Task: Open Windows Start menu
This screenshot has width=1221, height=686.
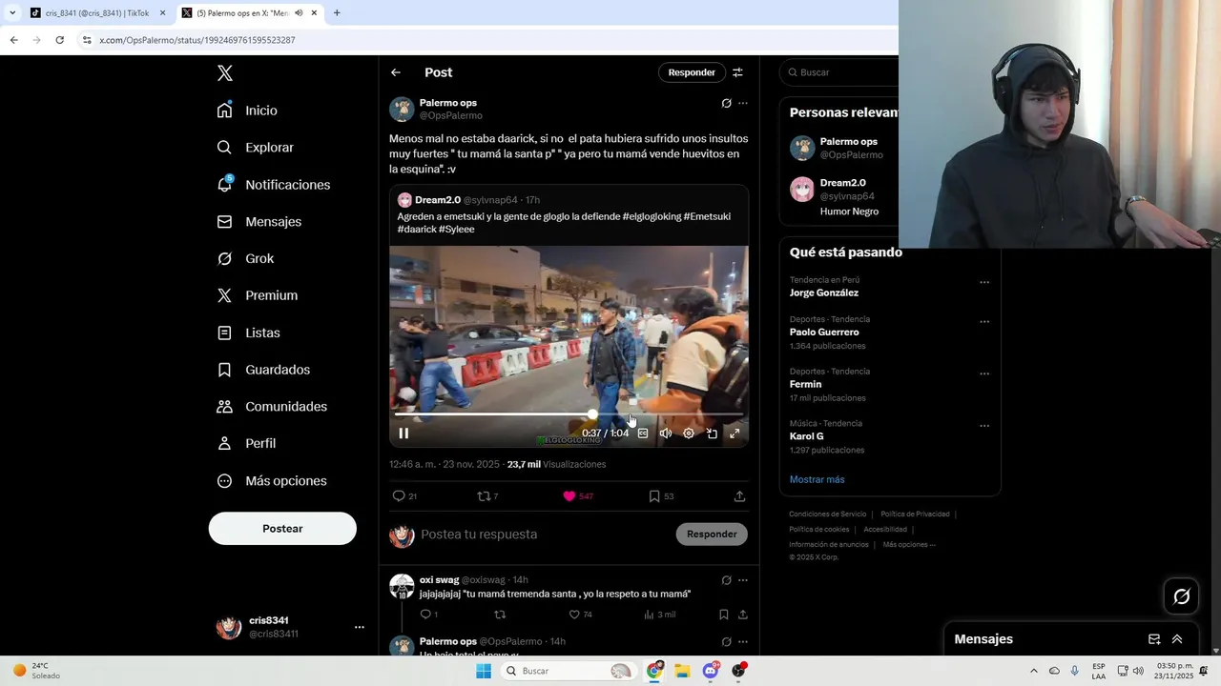Action: pyautogui.click(x=484, y=671)
